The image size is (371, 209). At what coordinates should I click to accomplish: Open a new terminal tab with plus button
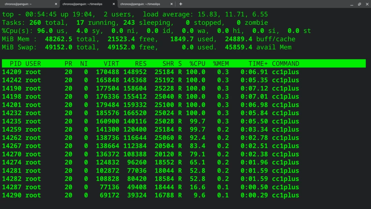point(181,4)
